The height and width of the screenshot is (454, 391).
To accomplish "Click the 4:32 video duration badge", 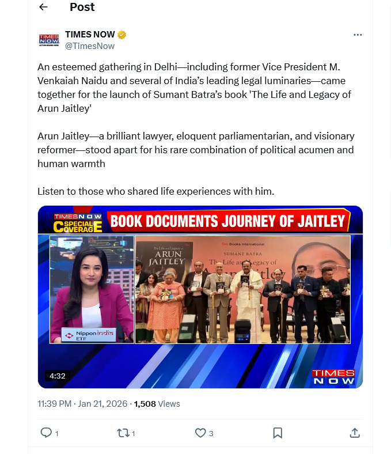I will [58, 376].
